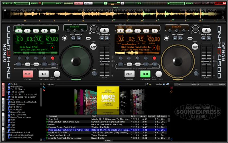Click the left deck Play/Pause button

(44, 74)
